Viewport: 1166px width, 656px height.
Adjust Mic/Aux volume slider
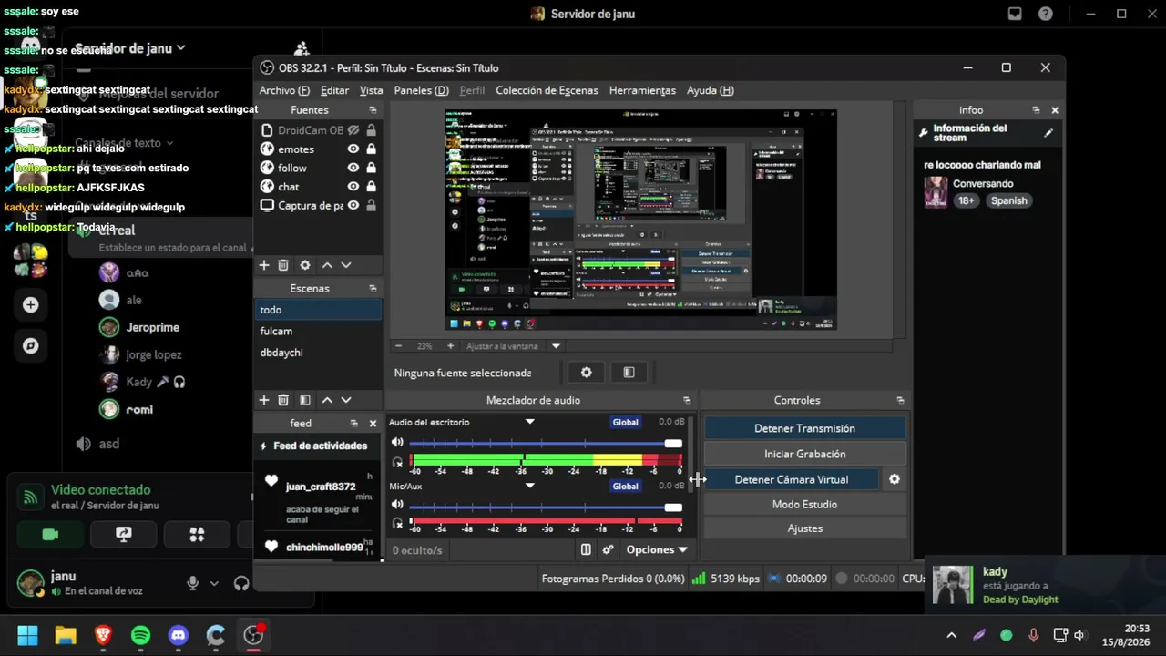(546, 507)
